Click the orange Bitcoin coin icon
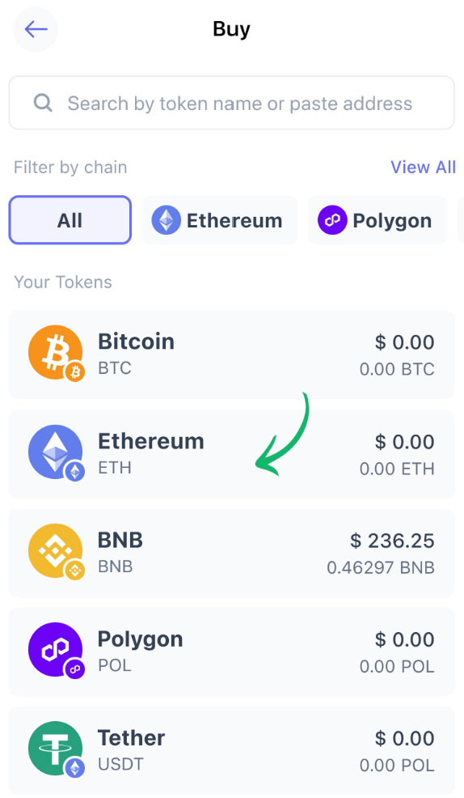The image size is (464, 798). [x=56, y=353]
